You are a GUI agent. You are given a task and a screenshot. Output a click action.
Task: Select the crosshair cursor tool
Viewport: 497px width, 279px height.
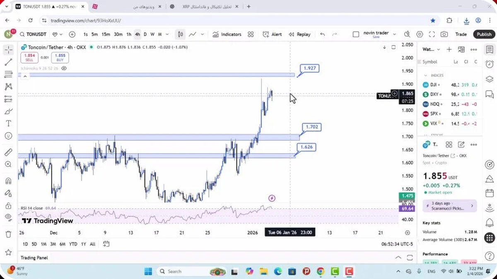pyautogui.click(x=8, y=50)
